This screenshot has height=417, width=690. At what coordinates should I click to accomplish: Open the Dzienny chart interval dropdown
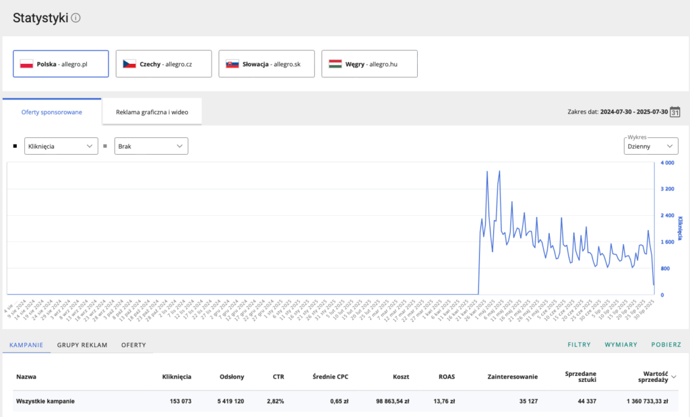(x=651, y=146)
